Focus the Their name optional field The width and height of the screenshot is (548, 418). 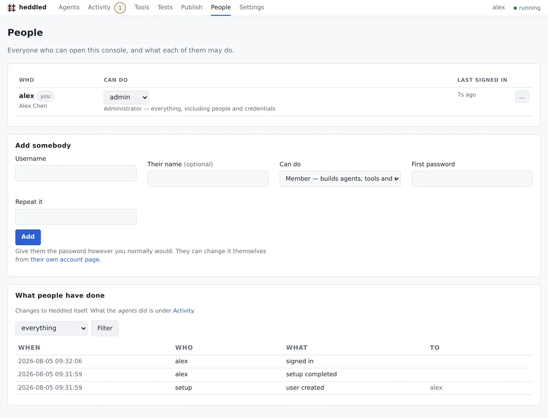(208, 179)
